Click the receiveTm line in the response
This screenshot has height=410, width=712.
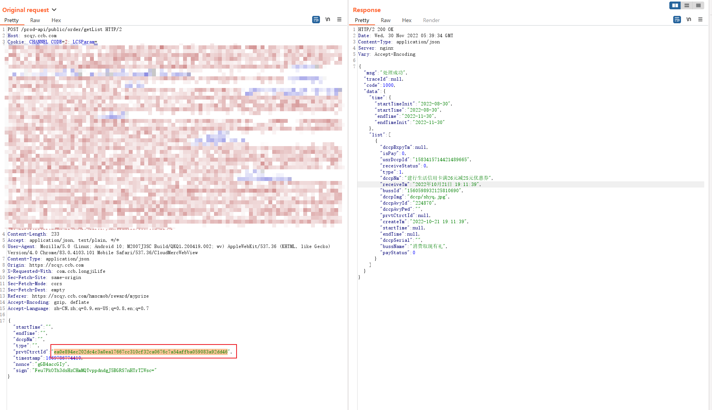(430, 184)
